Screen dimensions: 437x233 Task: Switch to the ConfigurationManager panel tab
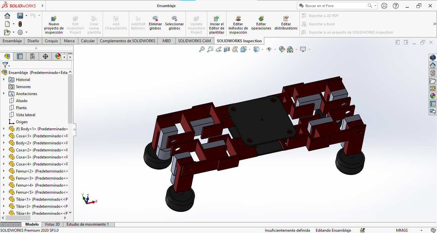(32, 56)
